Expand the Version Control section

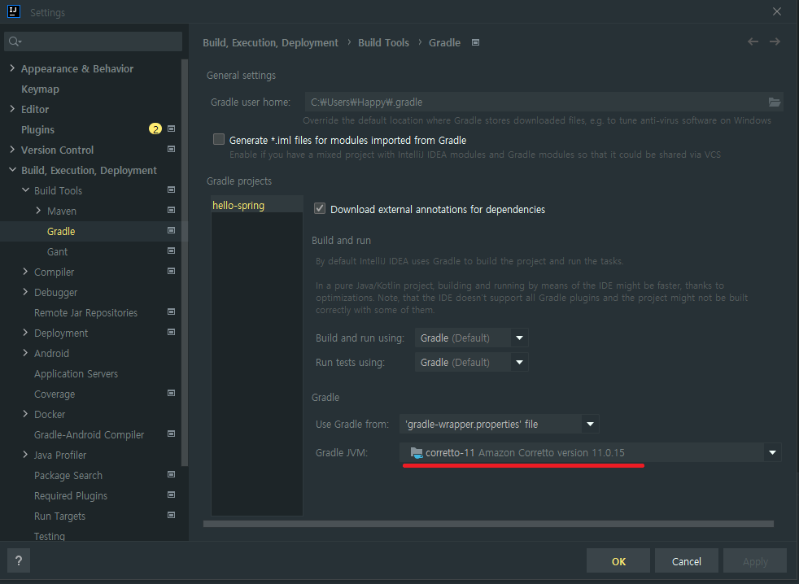[12, 150]
